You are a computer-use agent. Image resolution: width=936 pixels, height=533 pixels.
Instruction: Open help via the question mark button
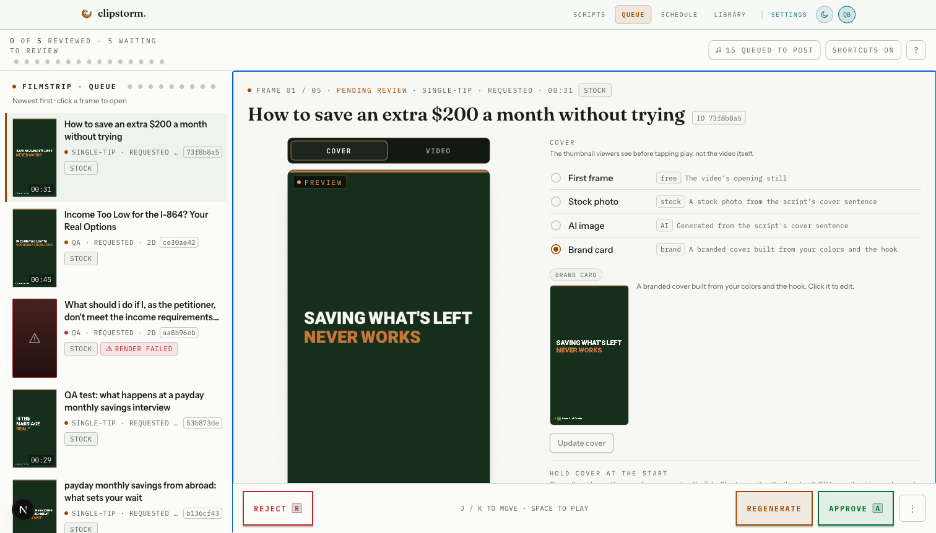click(x=916, y=50)
